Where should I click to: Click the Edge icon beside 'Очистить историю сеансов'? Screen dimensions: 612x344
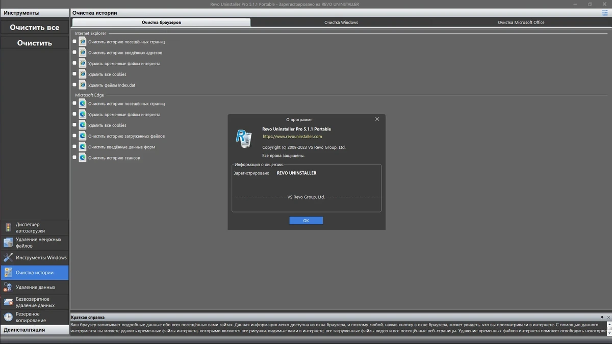[x=82, y=157]
